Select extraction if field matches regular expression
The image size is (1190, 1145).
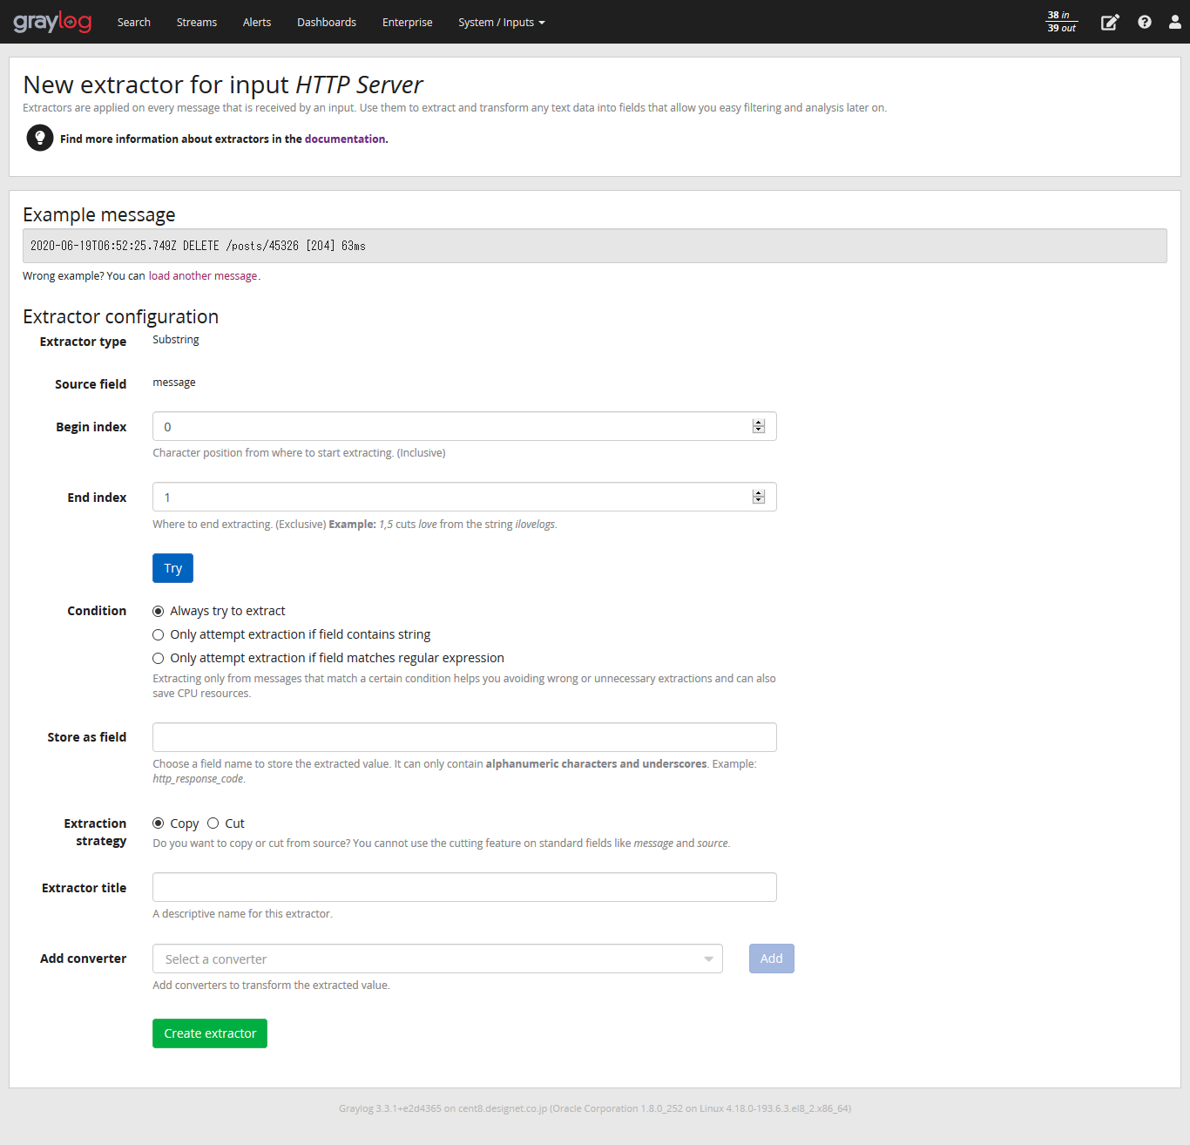159,658
